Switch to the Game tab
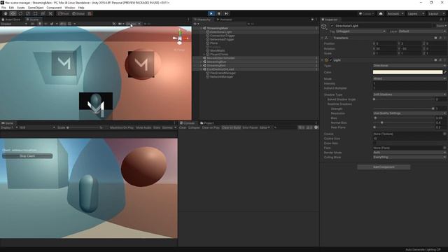448x252 pixels. pyautogui.click(x=8, y=123)
